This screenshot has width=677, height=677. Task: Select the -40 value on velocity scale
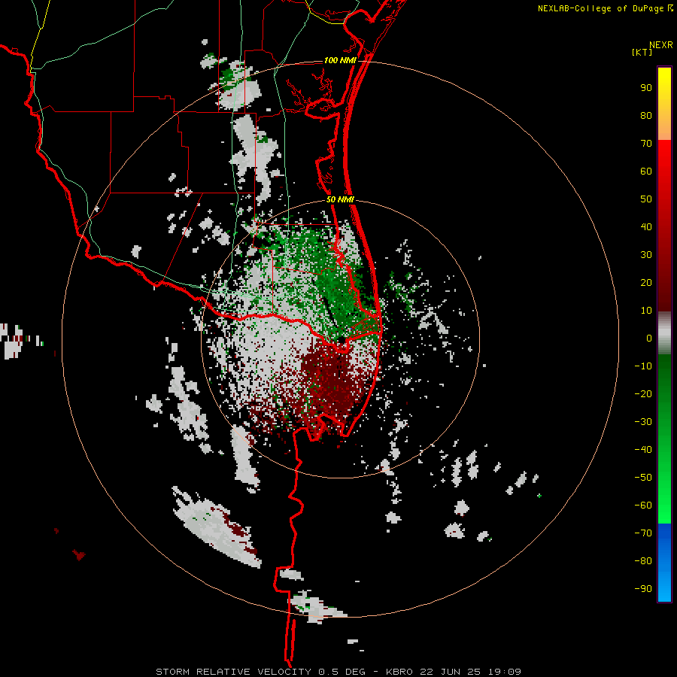(643, 450)
